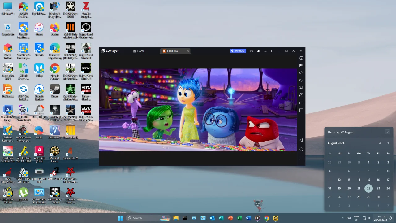396x223 pixels.
Task: Open Word from the taskbar
Action: coord(248,218)
